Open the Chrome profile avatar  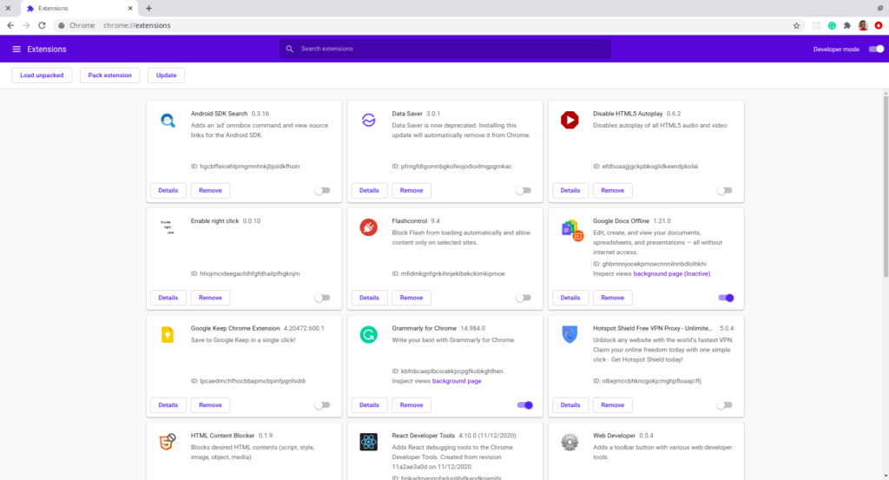click(x=863, y=25)
